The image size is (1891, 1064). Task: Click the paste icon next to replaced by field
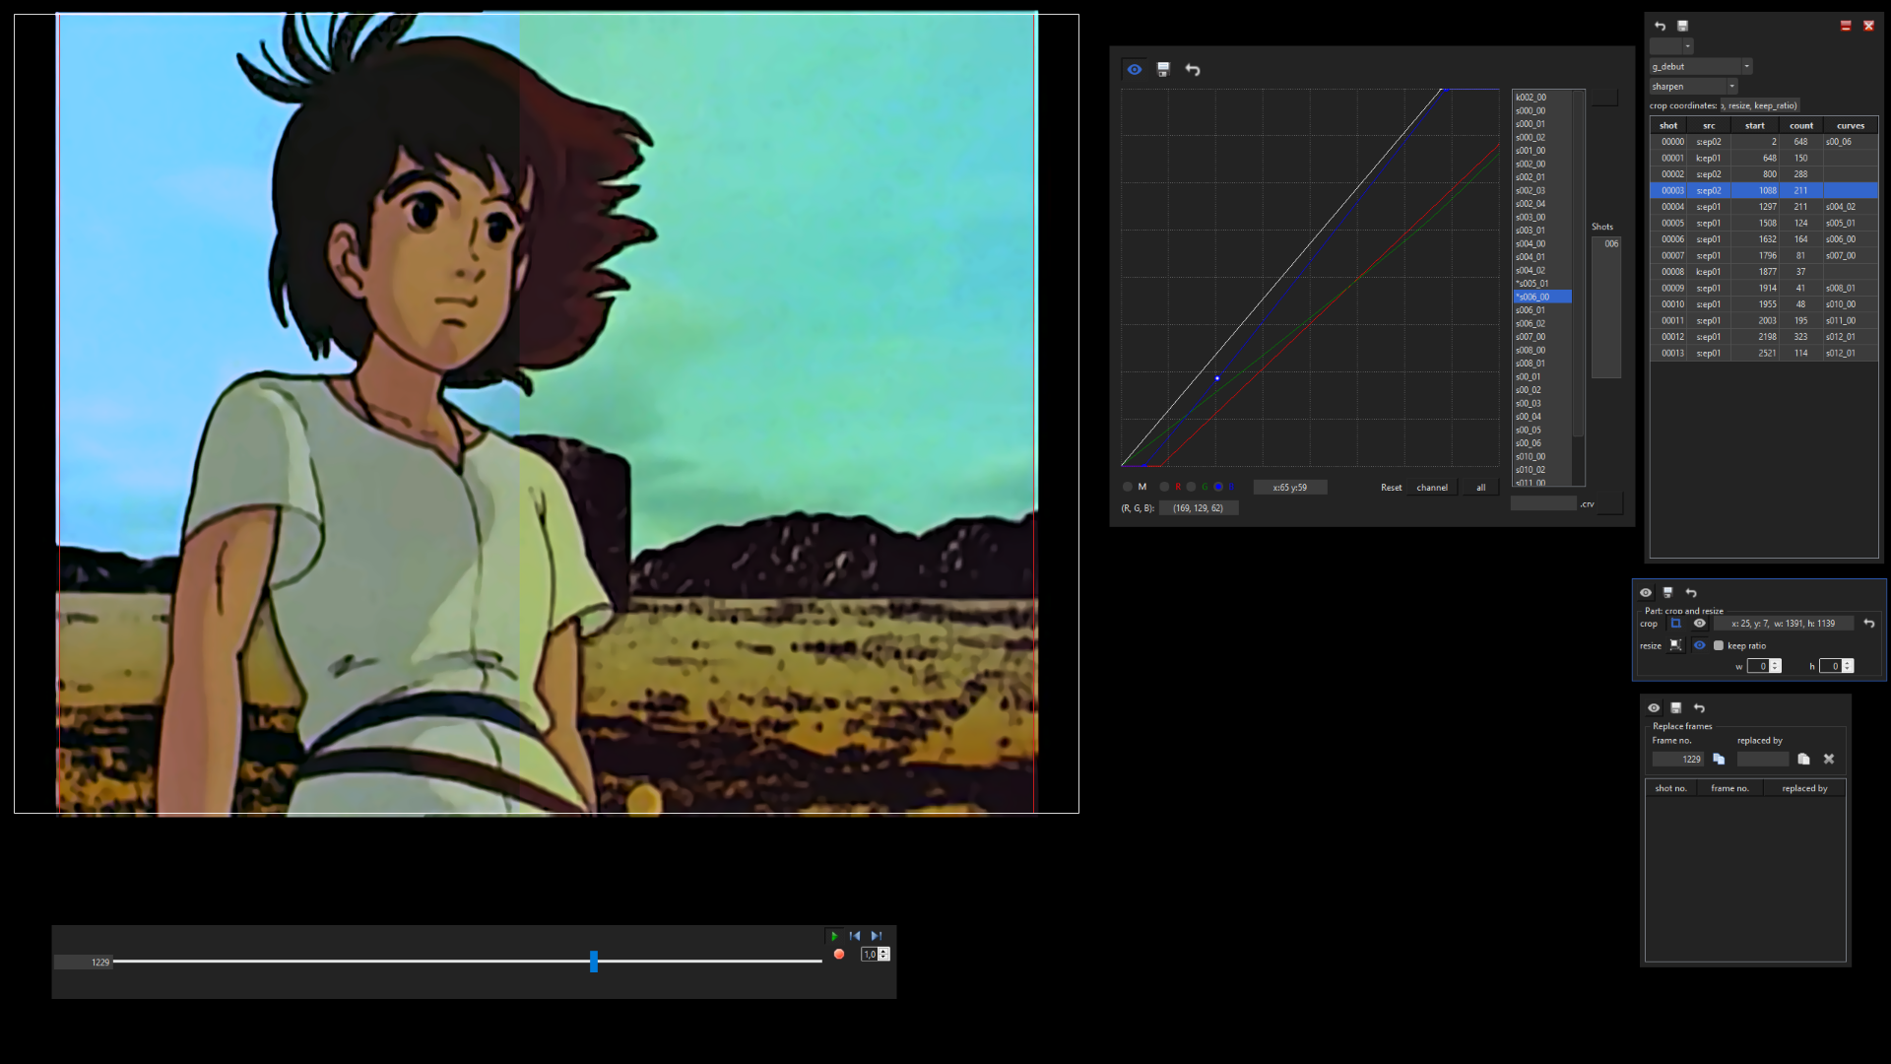[x=1803, y=760]
